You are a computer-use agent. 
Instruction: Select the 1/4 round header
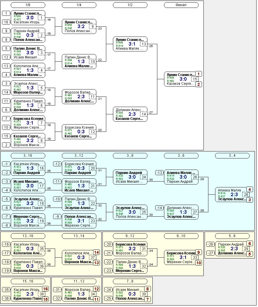click(x=79, y=5)
